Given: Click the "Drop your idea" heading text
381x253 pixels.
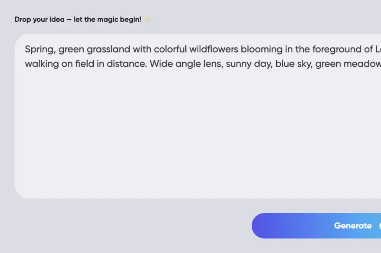Looking at the screenshot, I should pyautogui.click(x=39, y=19).
